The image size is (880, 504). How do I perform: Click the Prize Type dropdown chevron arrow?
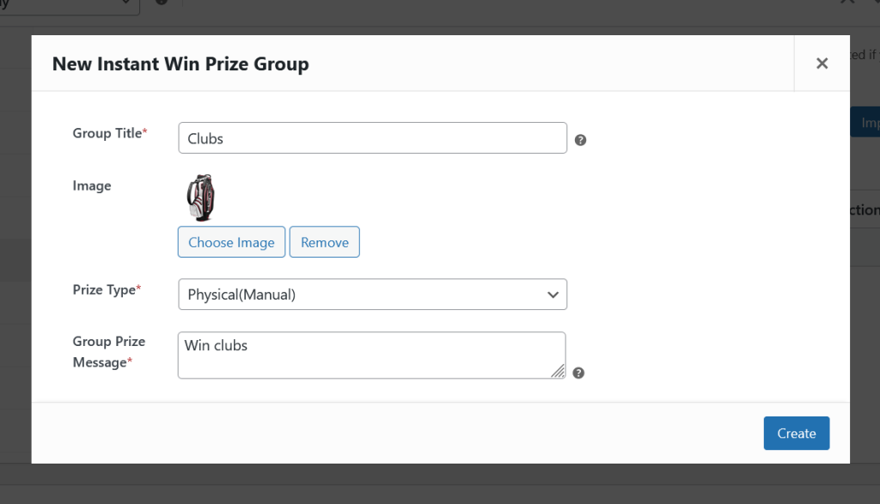click(x=553, y=295)
